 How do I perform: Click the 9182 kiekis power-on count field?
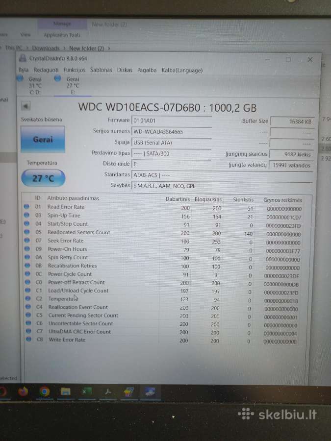coord(292,154)
